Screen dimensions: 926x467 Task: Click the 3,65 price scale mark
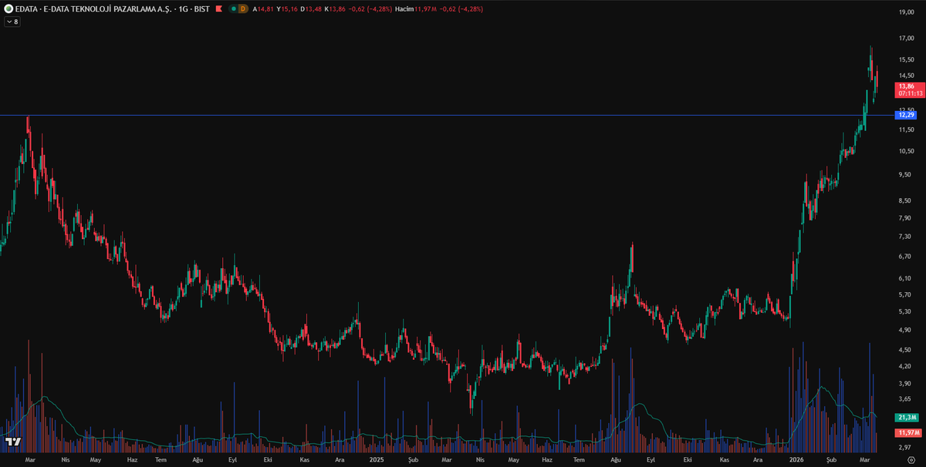pos(906,399)
